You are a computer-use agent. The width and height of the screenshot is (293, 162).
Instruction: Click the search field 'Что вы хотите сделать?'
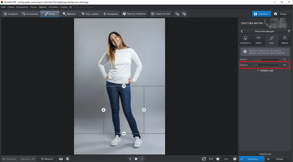[x=84, y=7]
